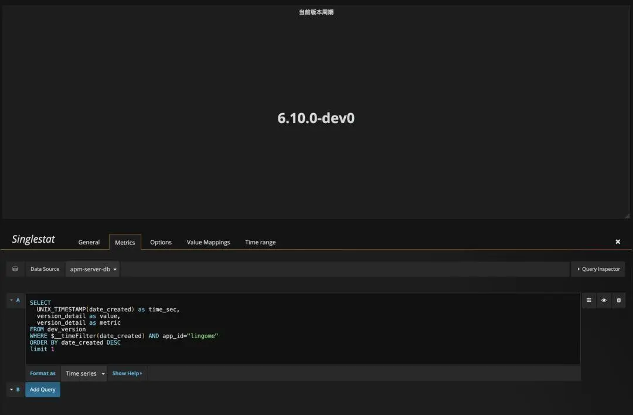Click inside the SQL query editor
This screenshot has width=633, height=415.
click(x=303, y=329)
